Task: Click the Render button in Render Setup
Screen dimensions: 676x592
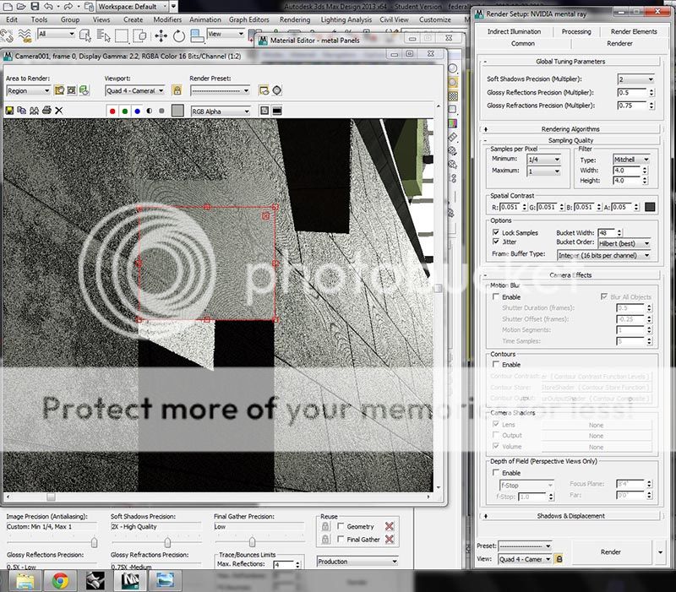Action: pyautogui.click(x=610, y=552)
